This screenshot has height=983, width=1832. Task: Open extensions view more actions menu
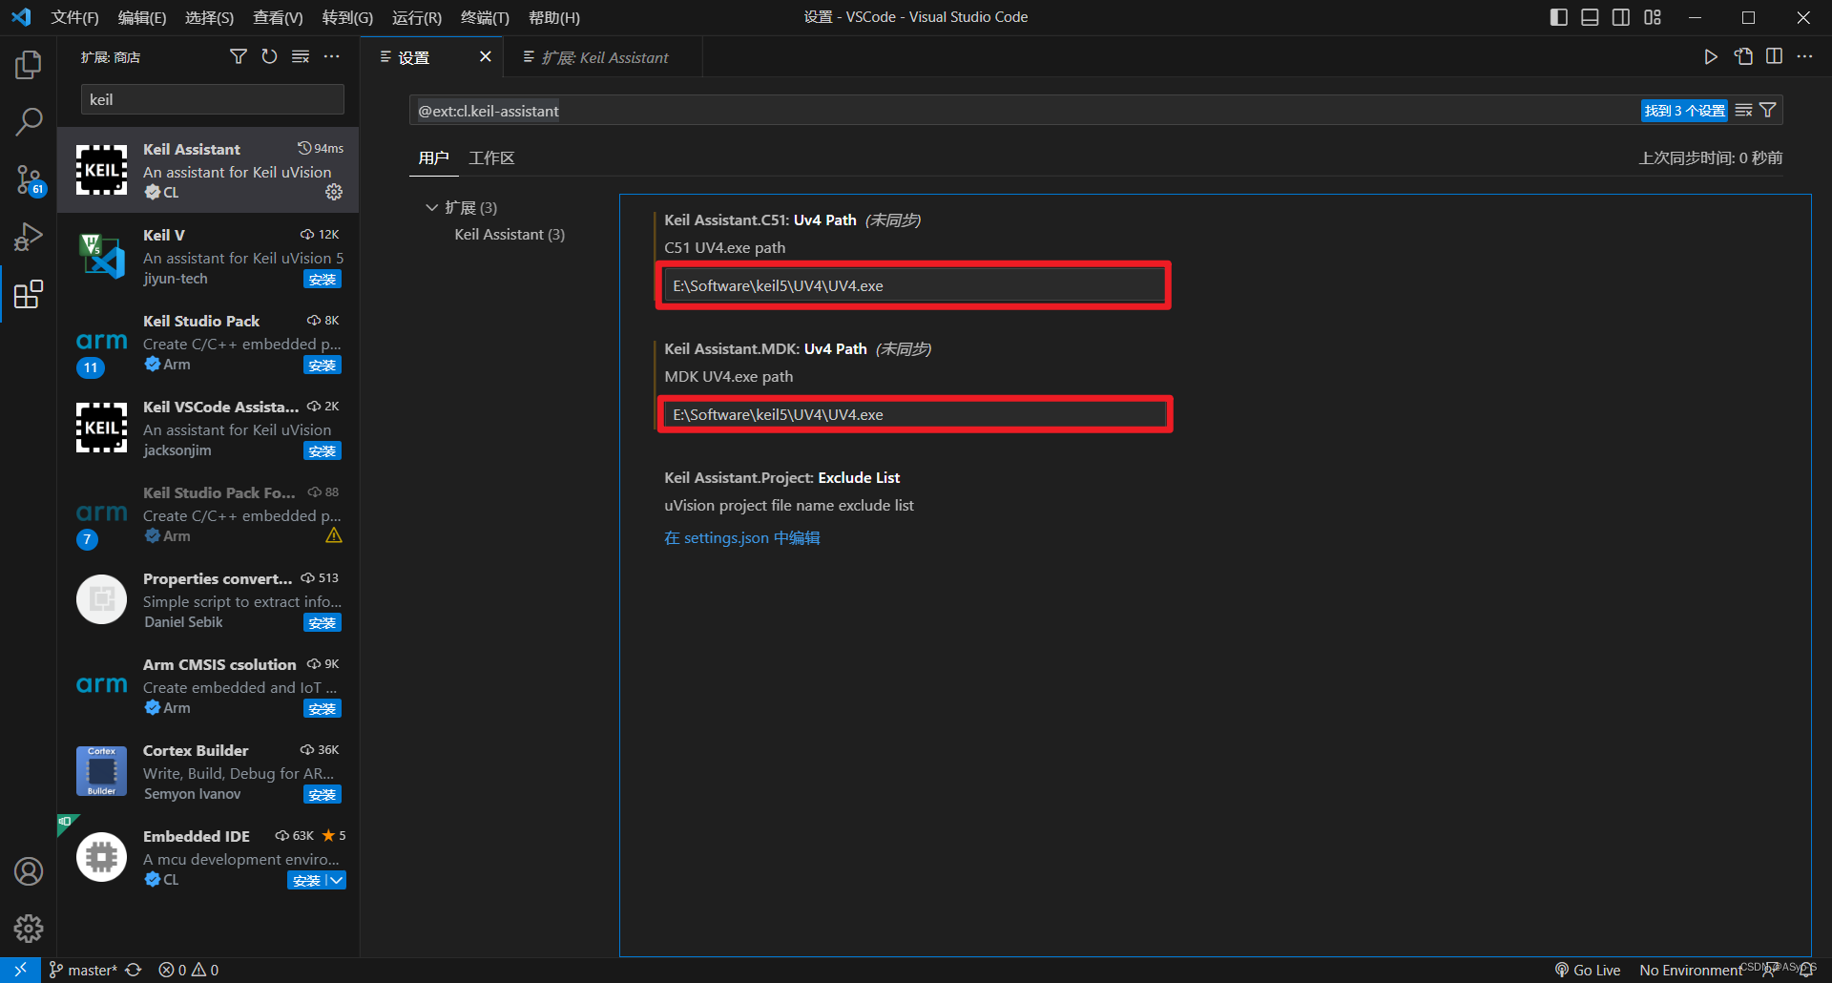pyautogui.click(x=332, y=57)
